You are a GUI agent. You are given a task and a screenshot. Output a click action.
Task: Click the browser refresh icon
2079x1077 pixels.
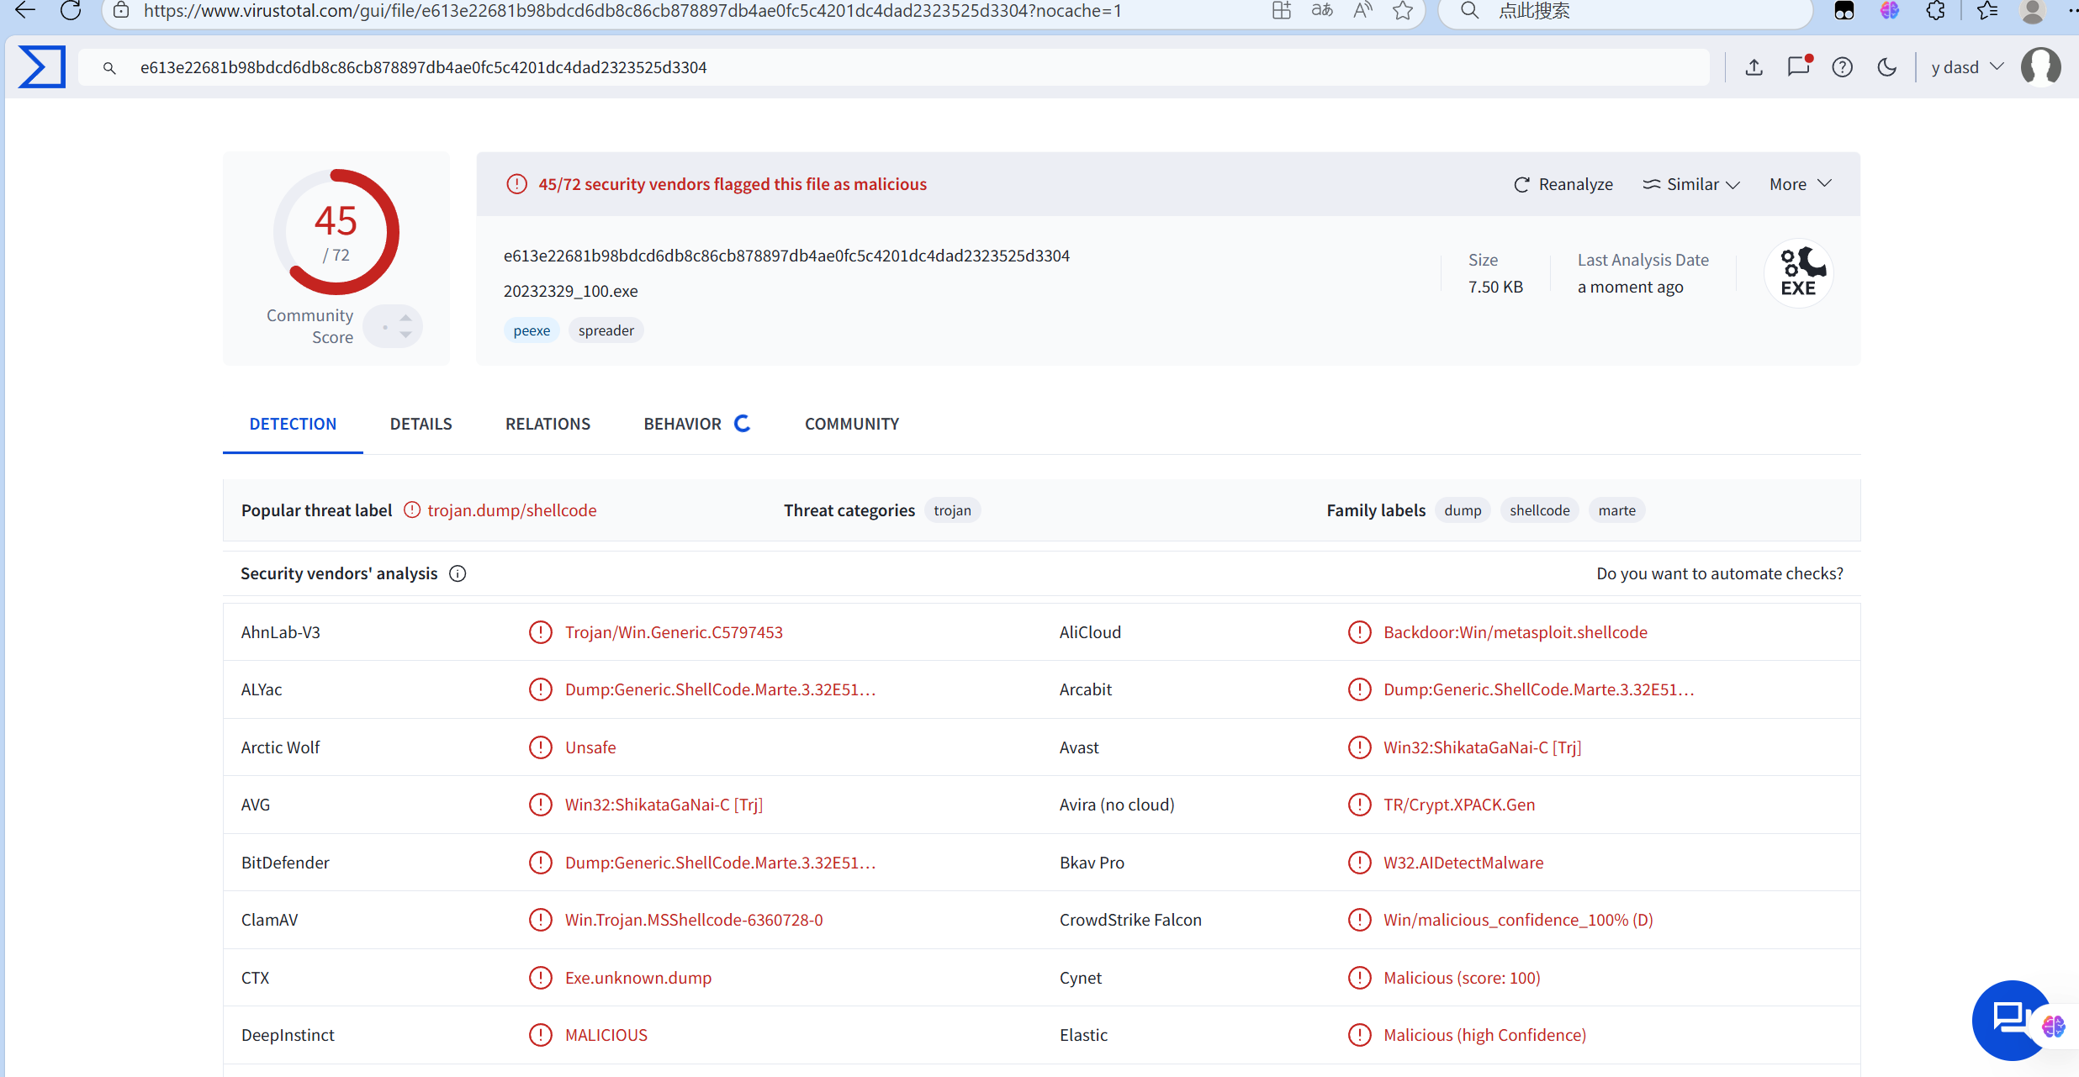(71, 11)
